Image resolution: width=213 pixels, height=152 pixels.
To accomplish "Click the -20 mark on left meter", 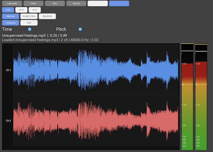I will 184,125.
